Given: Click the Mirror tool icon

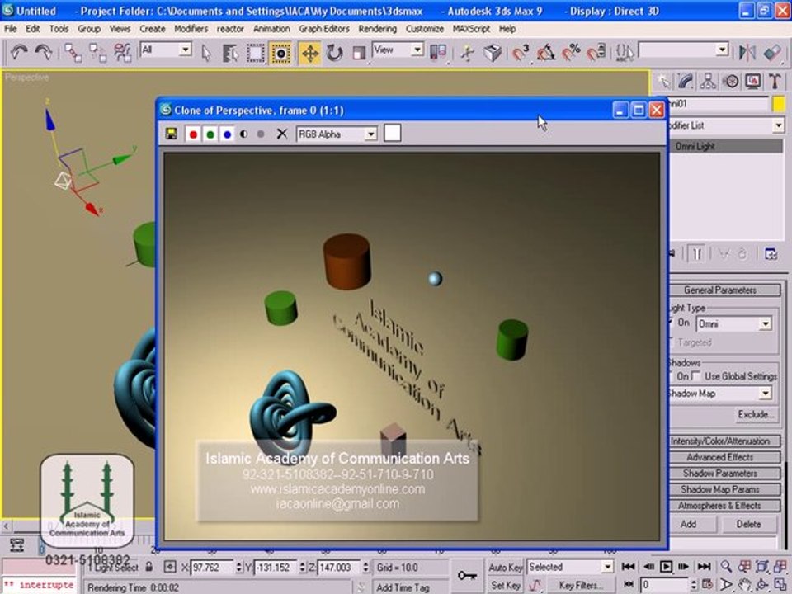Looking at the screenshot, I should click(747, 52).
